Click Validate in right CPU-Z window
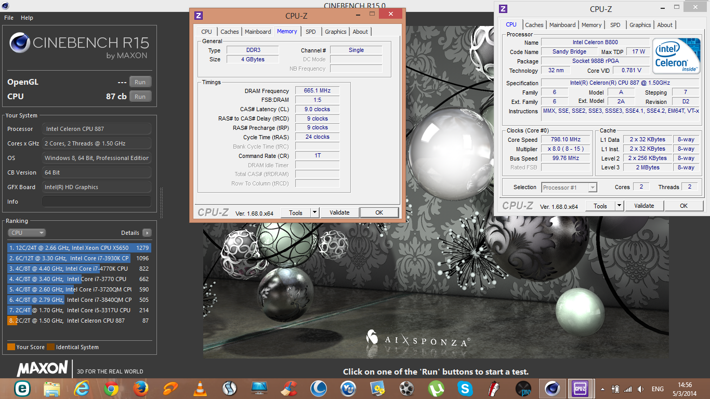710x399 pixels. 644,206
